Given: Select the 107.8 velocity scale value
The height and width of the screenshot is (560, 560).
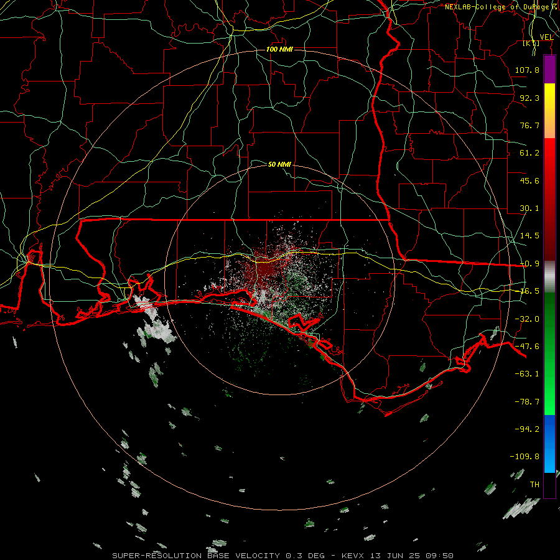Looking at the screenshot, I should coord(527,70).
